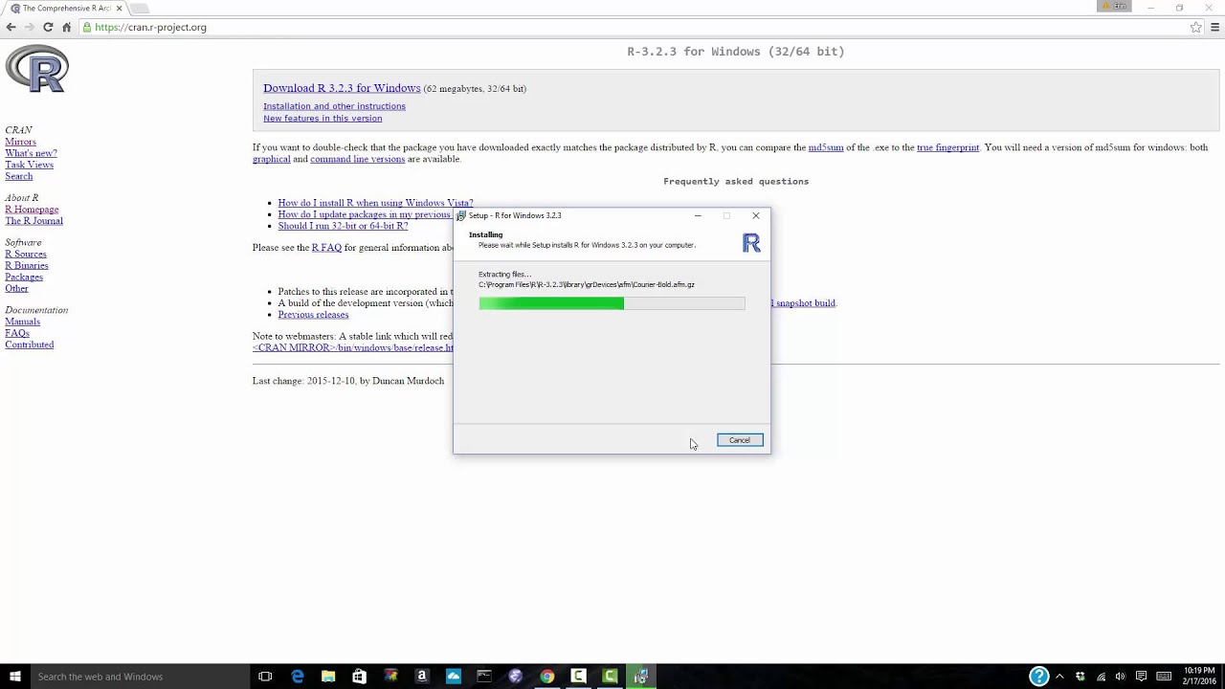Click the R logo in the Setup dialog

click(751, 243)
